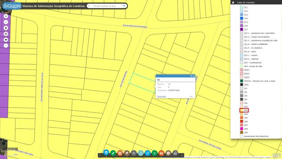
Task: Open the gray search query widget
Action: [x=175, y=153]
